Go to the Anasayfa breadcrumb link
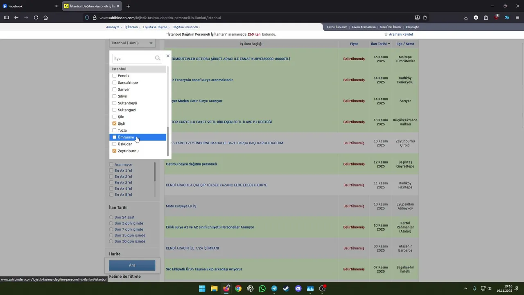This screenshot has height=295, width=524. (113, 27)
